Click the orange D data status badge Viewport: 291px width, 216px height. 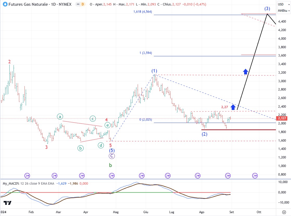coord(83,4)
